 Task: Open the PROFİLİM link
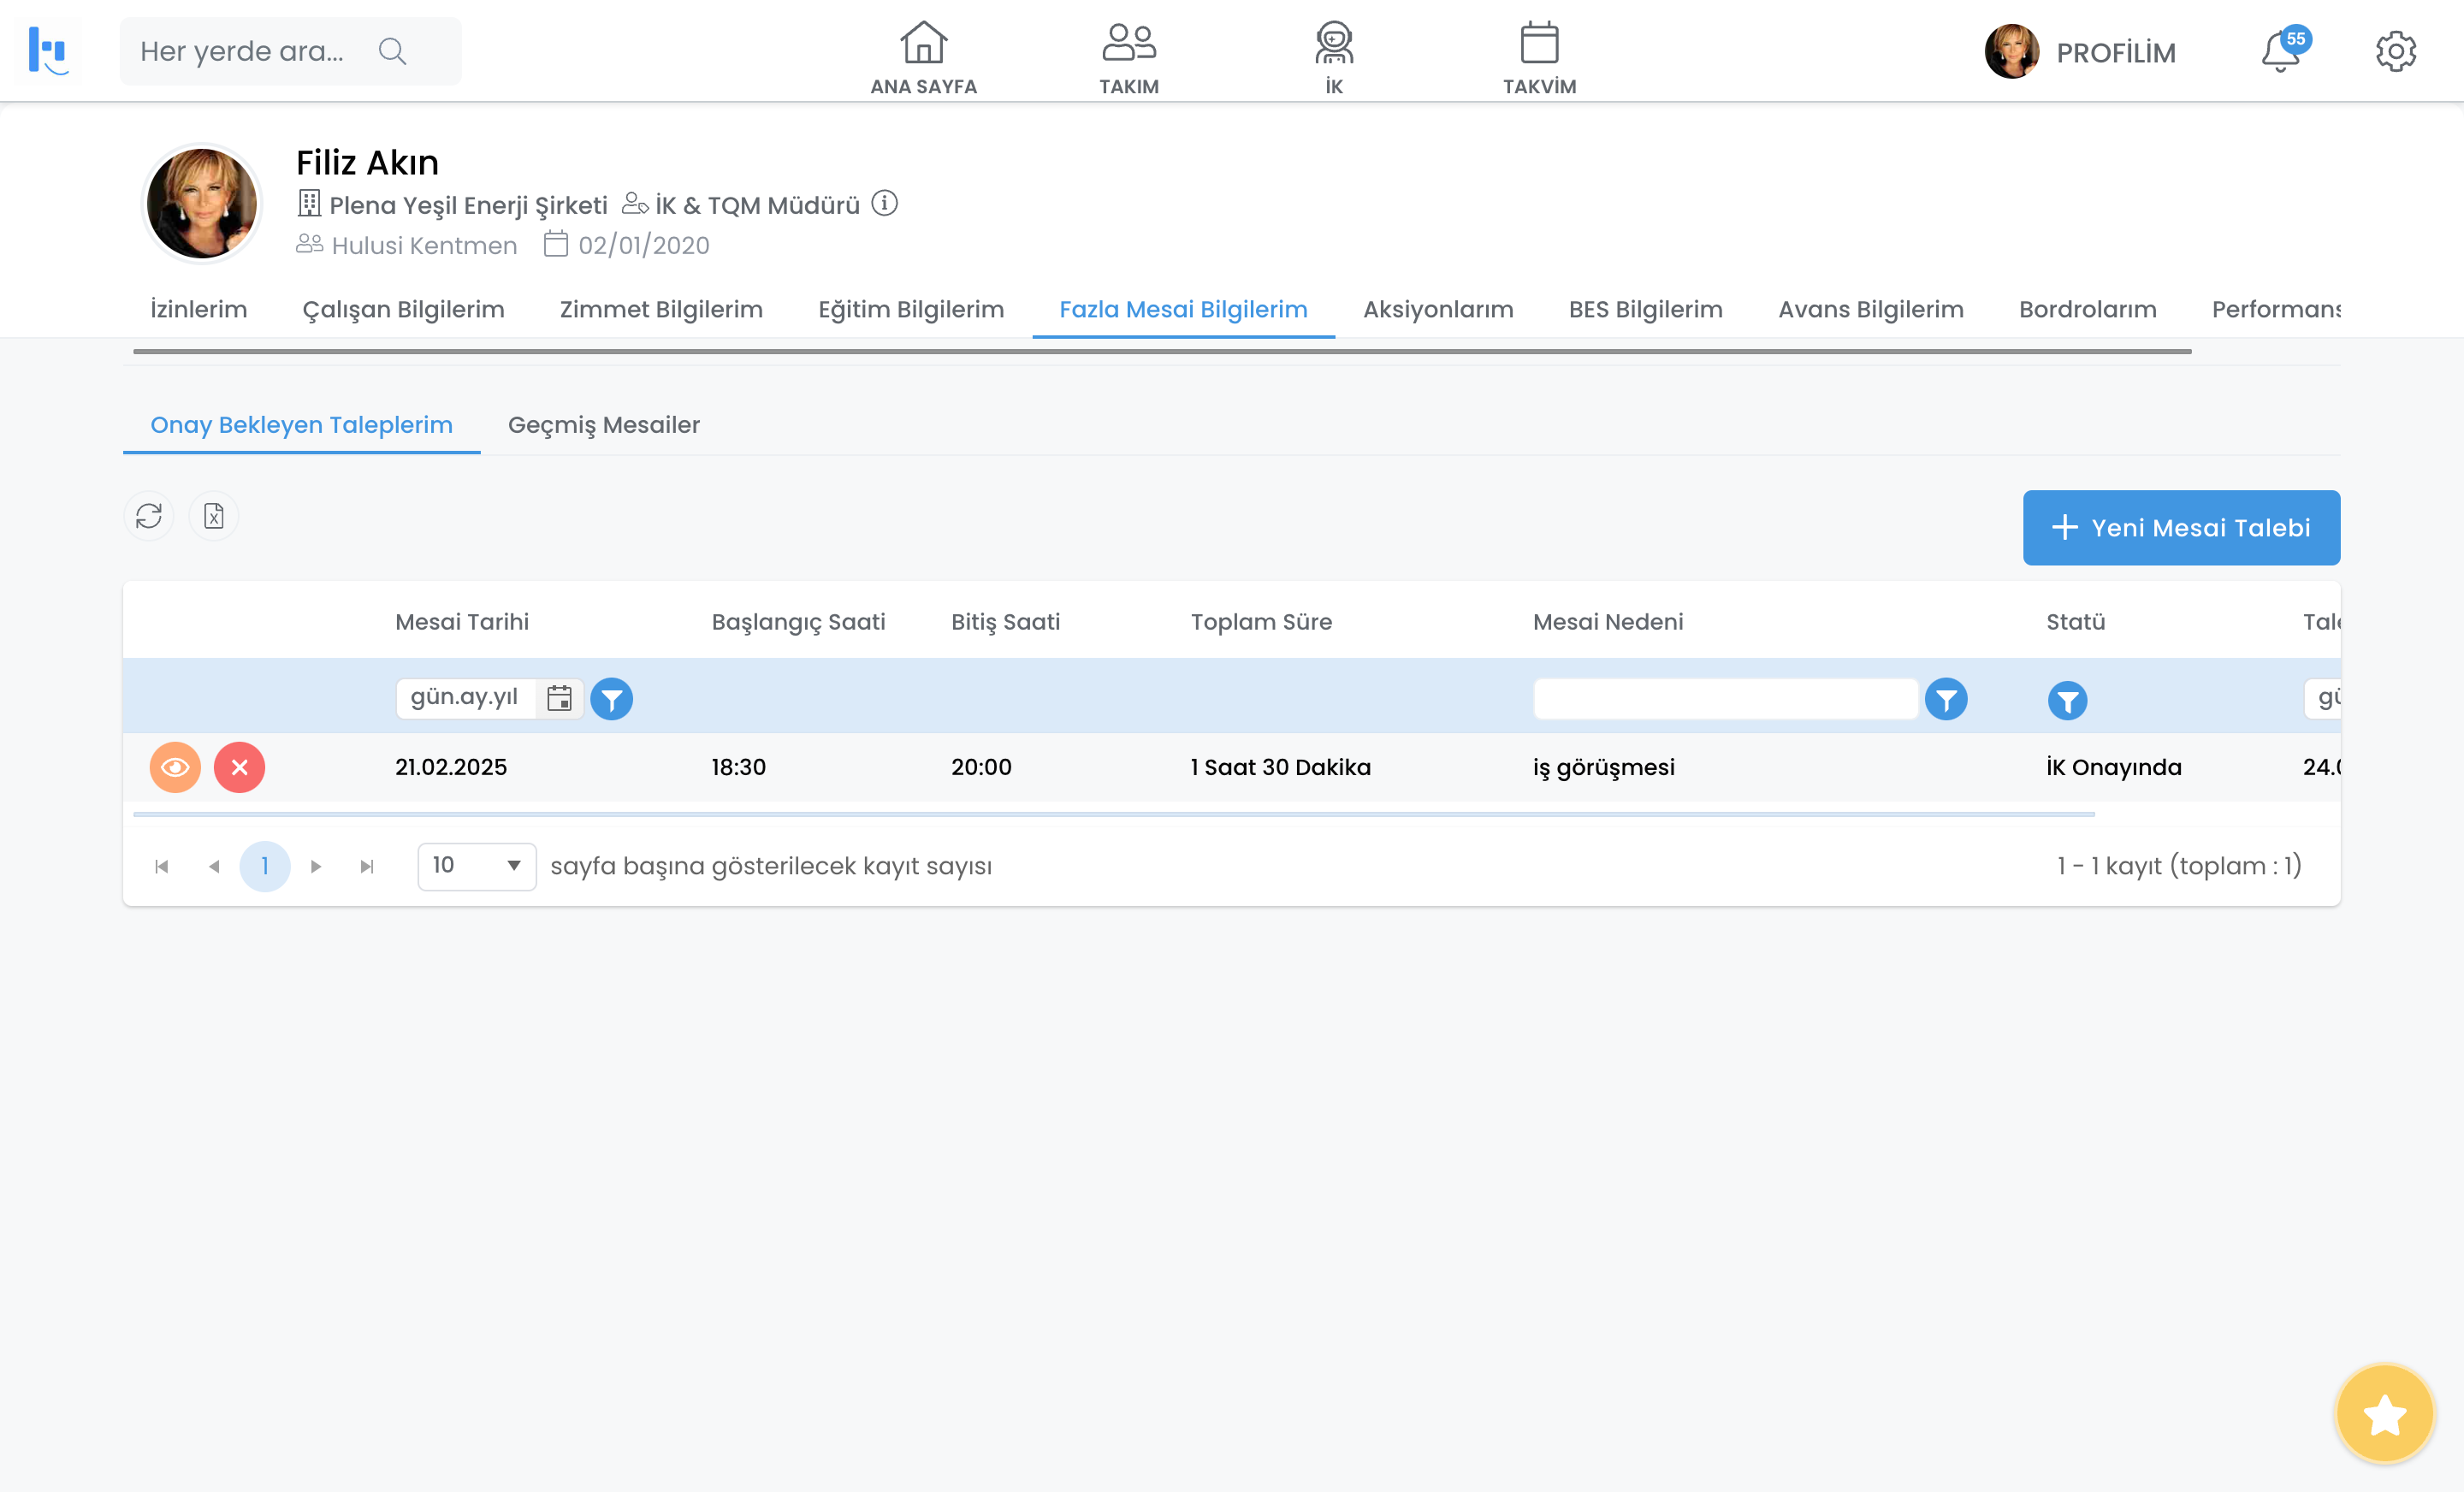tap(2115, 52)
